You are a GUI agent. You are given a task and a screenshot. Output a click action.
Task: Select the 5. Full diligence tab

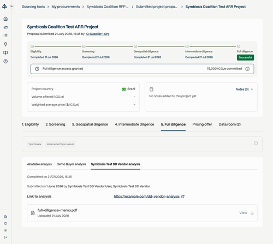click(x=173, y=124)
